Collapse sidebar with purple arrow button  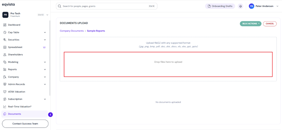tap(50, 114)
